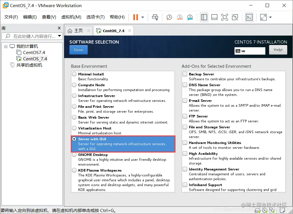Select Virtualization Host radio button
This screenshot has height=214, width=293.
(74, 128)
